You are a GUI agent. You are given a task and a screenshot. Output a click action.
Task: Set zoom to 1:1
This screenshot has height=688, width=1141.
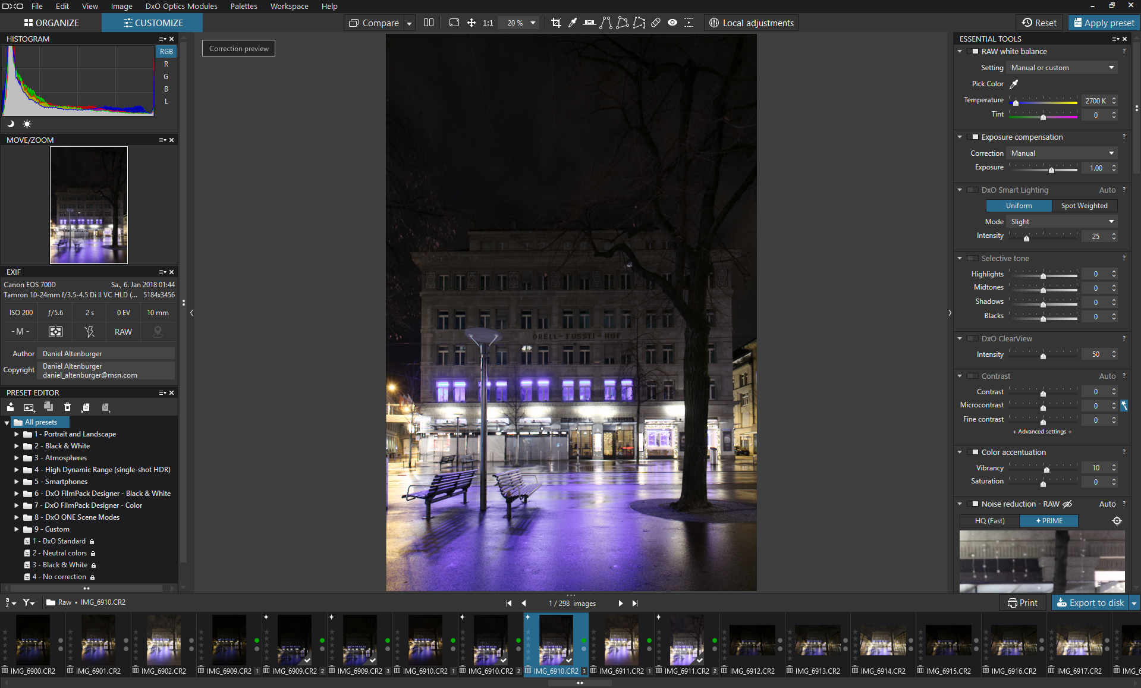click(488, 23)
